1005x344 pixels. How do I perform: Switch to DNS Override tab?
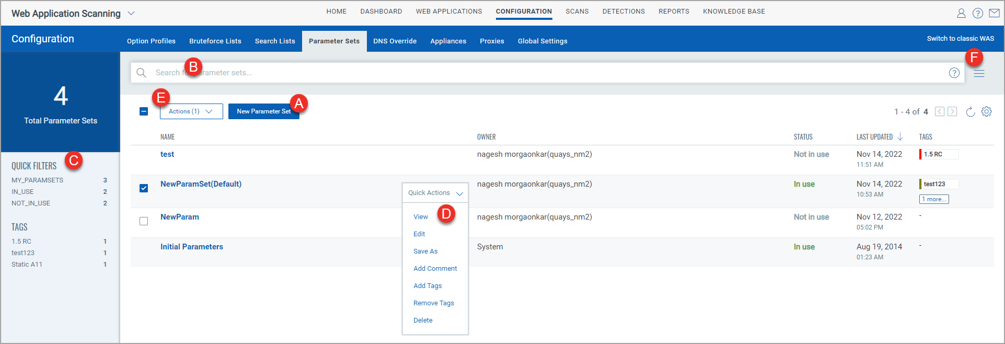[395, 41]
